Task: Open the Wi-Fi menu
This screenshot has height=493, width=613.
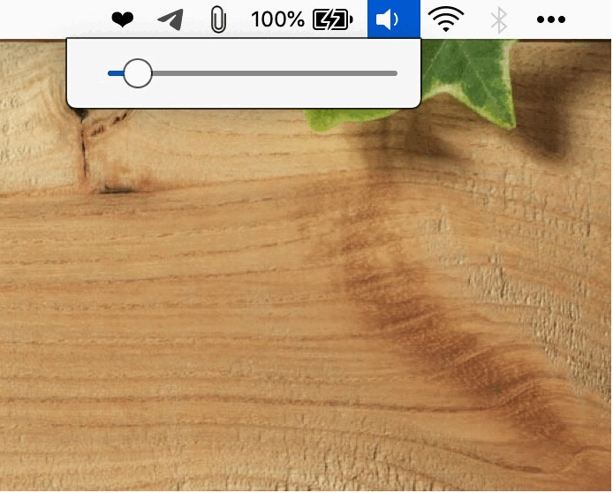Action: (446, 19)
